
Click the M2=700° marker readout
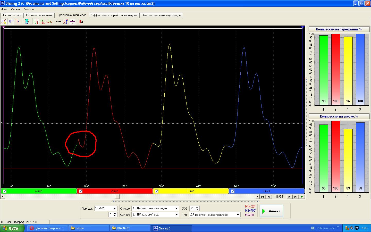click(x=250, y=211)
